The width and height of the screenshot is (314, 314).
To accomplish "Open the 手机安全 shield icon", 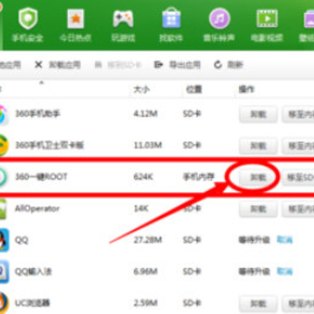I will click(x=28, y=19).
